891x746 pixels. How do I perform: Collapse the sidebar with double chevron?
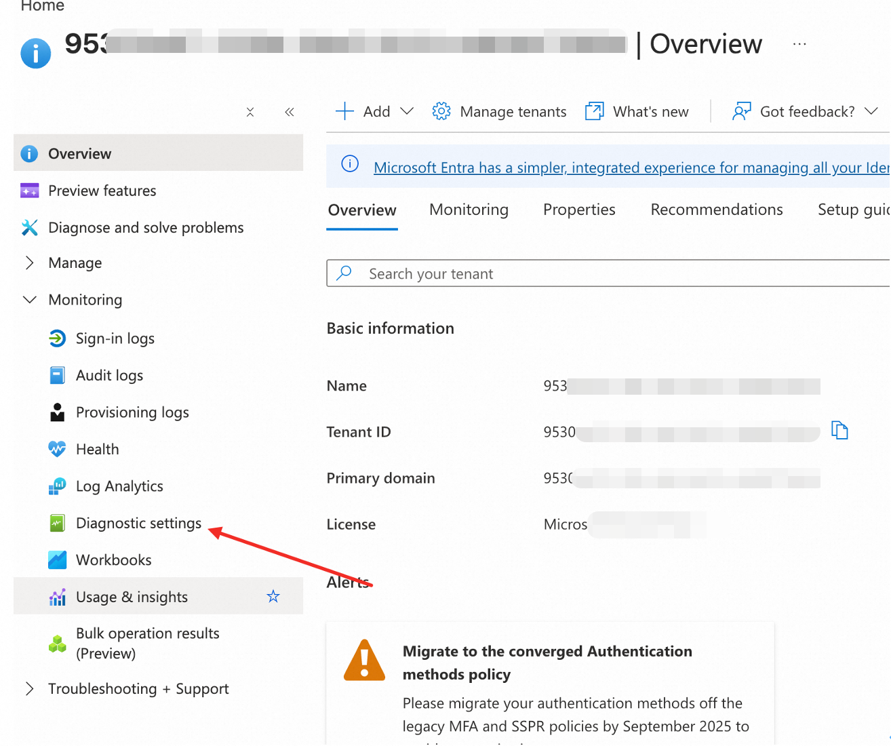[x=290, y=112]
